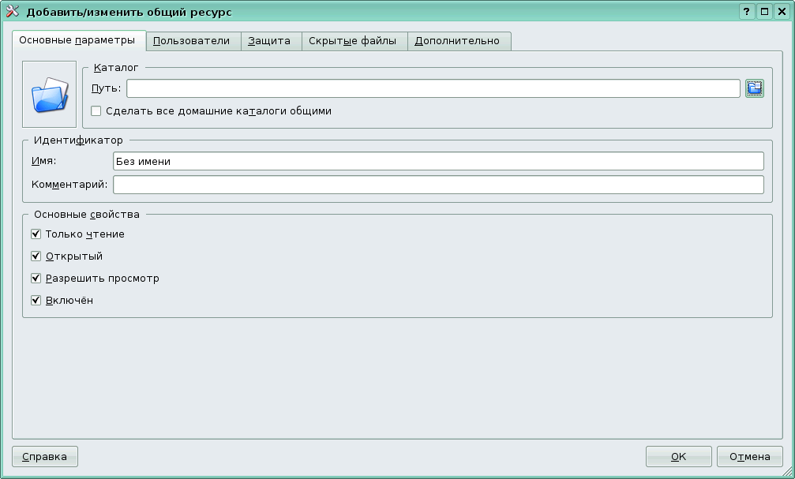The height and width of the screenshot is (479, 795).
Task: Click the wrench icon in the title bar
Action: pyautogui.click(x=11, y=11)
